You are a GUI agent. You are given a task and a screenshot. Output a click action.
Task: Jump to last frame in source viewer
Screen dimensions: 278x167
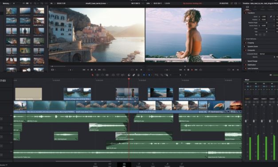(99, 70)
